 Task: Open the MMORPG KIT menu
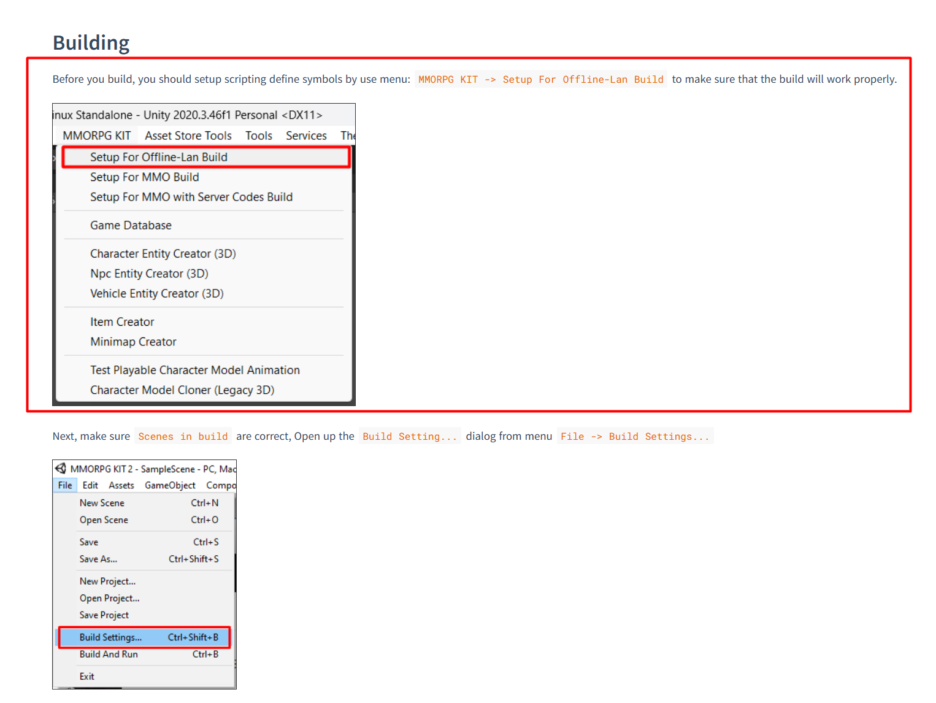coord(96,136)
